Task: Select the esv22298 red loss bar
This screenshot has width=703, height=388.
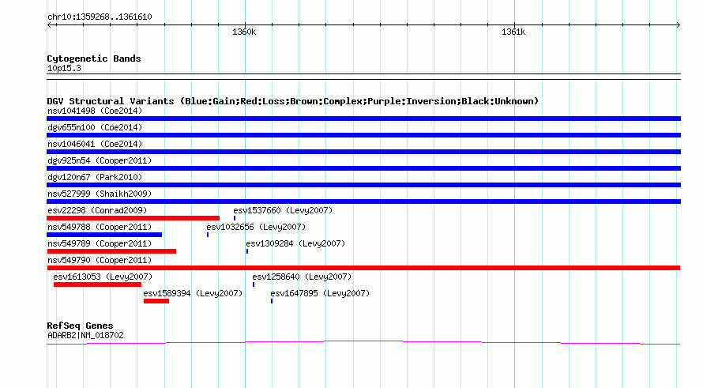Action: tap(133, 218)
